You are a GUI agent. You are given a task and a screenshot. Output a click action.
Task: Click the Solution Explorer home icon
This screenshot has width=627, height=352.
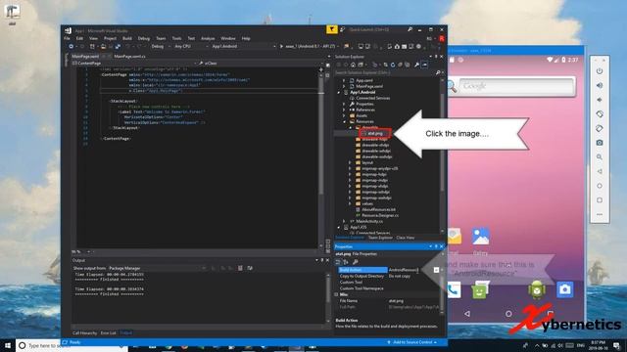353,65
